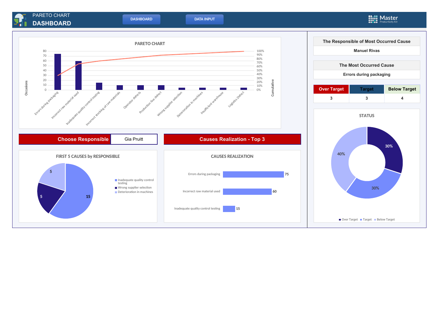This screenshot has height=311, width=439.
Task: Select the Most Occurred Cause value cell
Action: pyautogui.click(x=367, y=75)
